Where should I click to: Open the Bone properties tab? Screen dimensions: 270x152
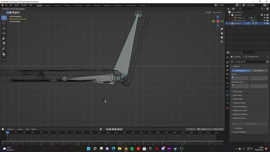point(227,99)
